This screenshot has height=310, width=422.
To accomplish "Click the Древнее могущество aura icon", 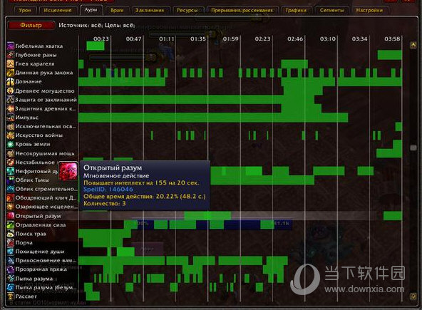I will (x=10, y=91).
